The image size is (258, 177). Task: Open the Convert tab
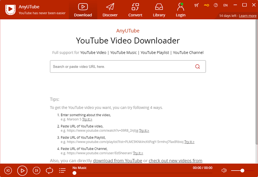click(135, 10)
